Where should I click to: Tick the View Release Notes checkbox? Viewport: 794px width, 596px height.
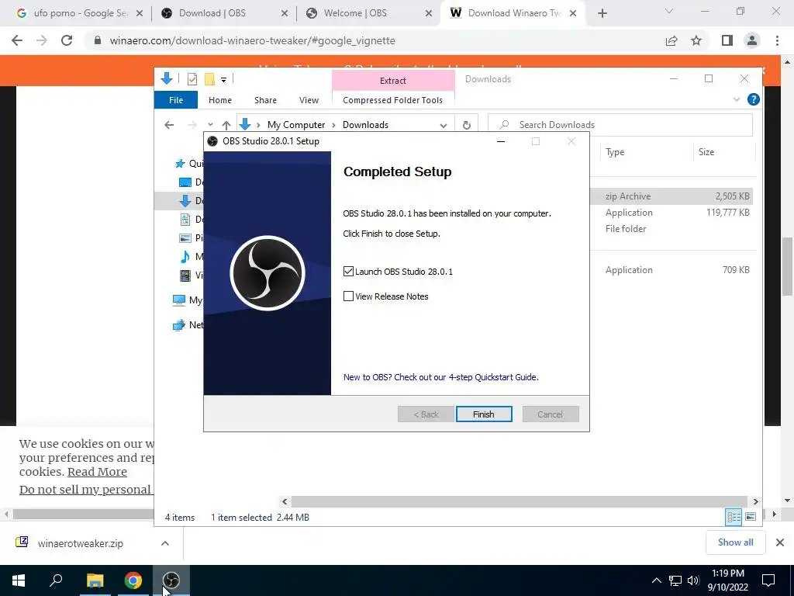348,296
